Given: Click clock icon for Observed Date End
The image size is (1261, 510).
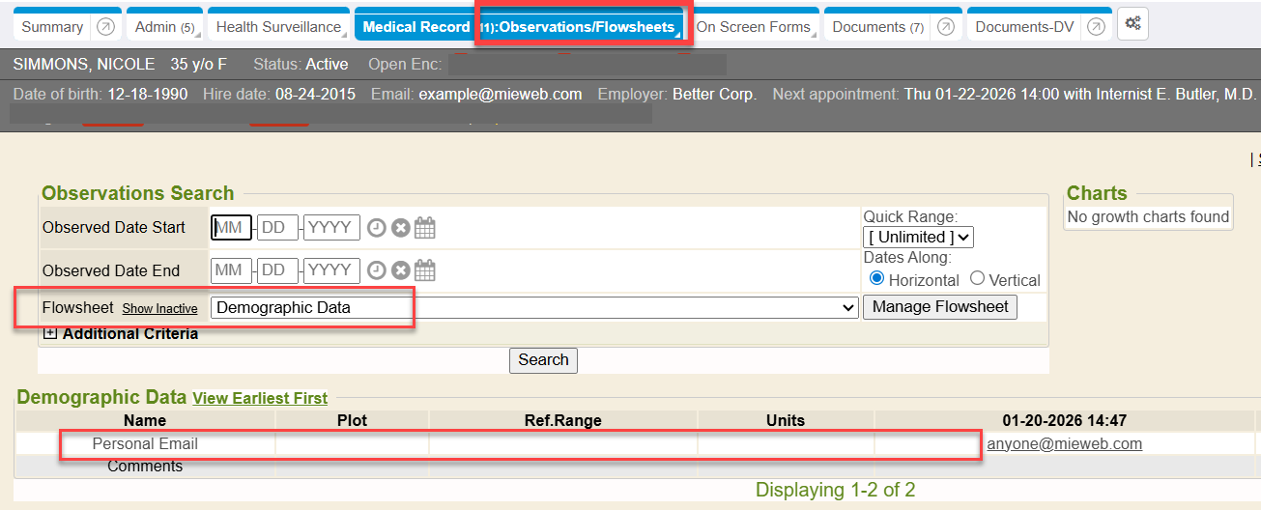Looking at the screenshot, I should 377,270.
